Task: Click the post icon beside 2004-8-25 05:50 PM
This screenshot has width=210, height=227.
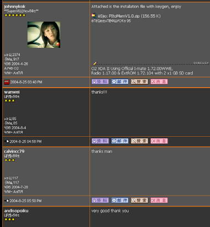Action: (7, 201)
